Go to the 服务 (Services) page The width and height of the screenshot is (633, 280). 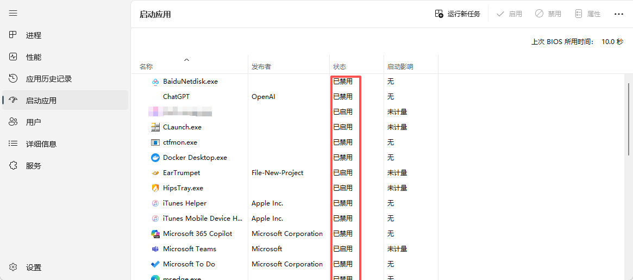(33, 166)
